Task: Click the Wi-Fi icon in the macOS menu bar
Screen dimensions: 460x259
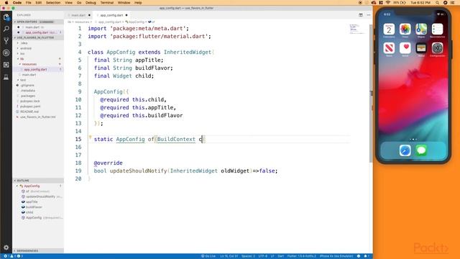Action: pos(388,3)
